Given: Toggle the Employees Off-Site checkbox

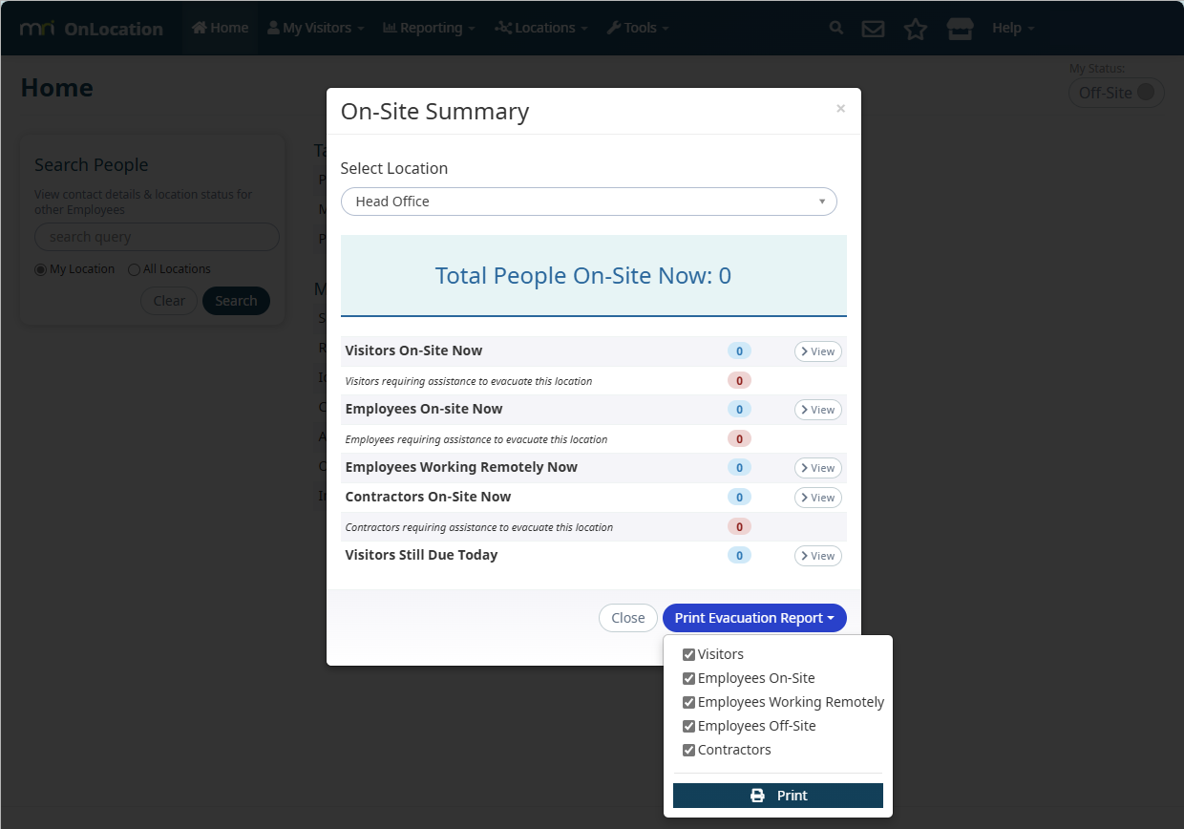Looking at the screenshot, I should [688, 727].
